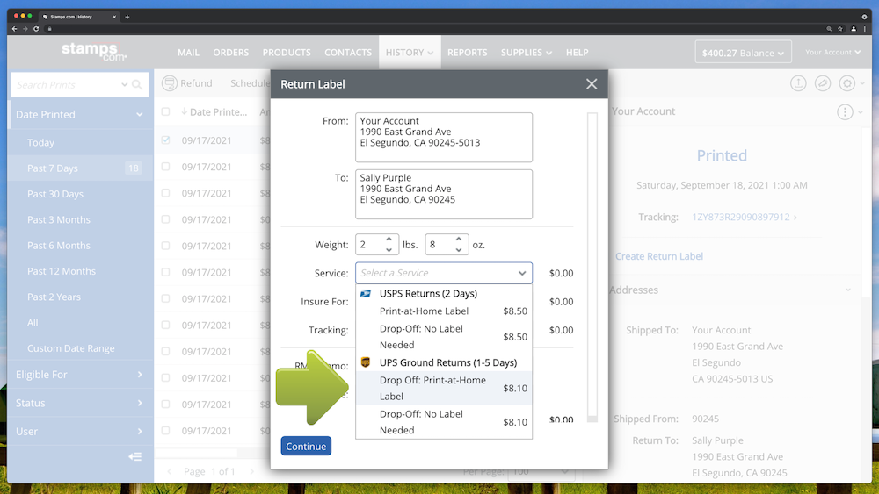The height and width of the screenshot is (494, 879).
Task: Click the Refund icon in the toolbar
Action: (170, 83)
